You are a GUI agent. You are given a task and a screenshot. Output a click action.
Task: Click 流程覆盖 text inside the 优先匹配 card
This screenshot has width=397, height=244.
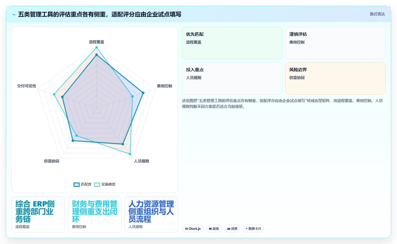click(x=194, y=42)
